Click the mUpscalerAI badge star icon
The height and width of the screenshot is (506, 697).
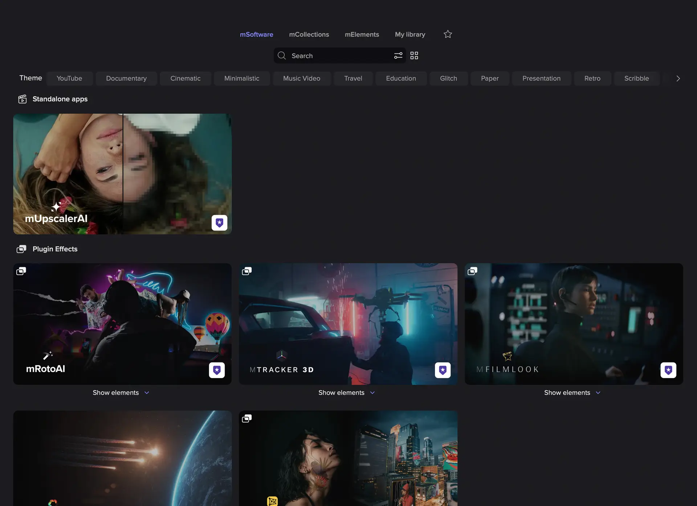click(219, 223)
